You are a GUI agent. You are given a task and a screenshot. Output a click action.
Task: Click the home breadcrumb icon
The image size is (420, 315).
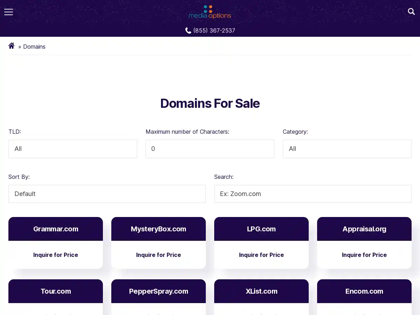tap(12, 46)
